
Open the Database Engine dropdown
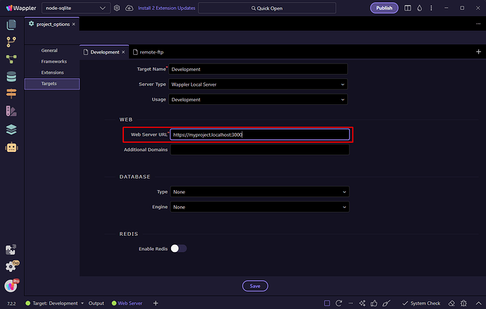click(x=259, y=207)
